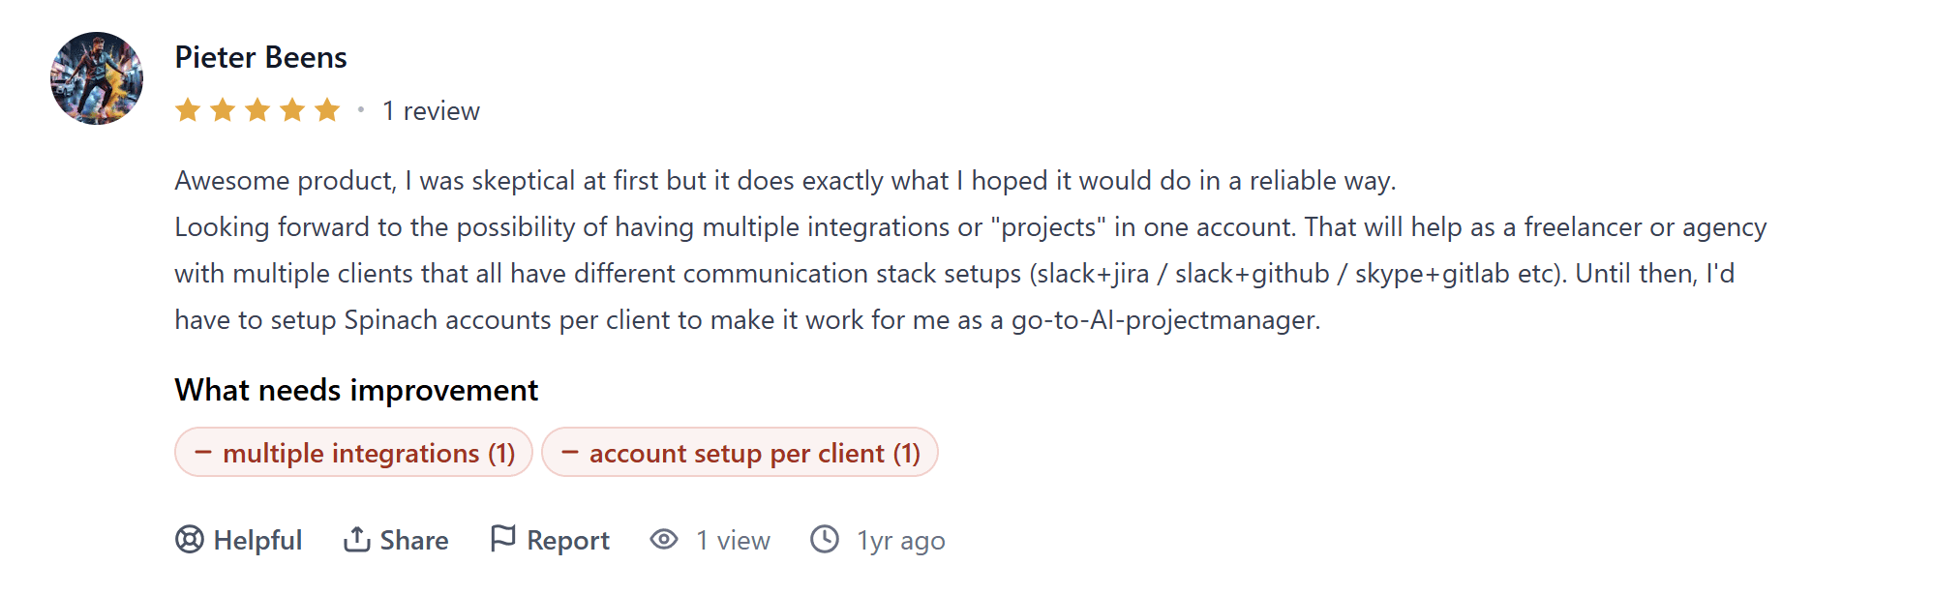Screen dimensions: 1933x595
Task: Click the Helpful lifebuoy icon
Action: (190, 539)
